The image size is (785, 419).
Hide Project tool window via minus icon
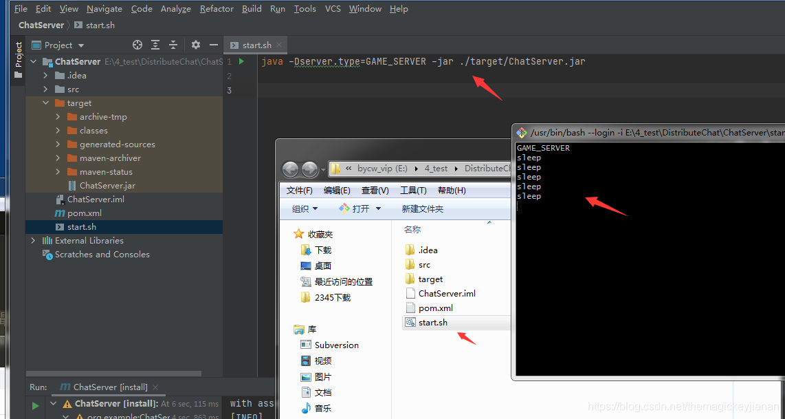click(214, 45)
